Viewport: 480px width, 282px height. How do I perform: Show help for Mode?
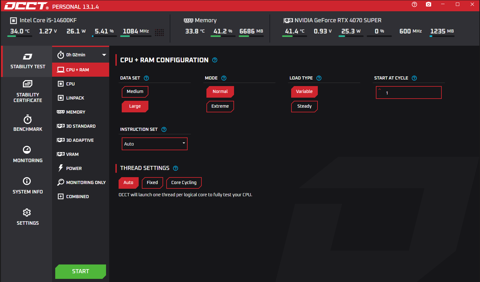224,78
